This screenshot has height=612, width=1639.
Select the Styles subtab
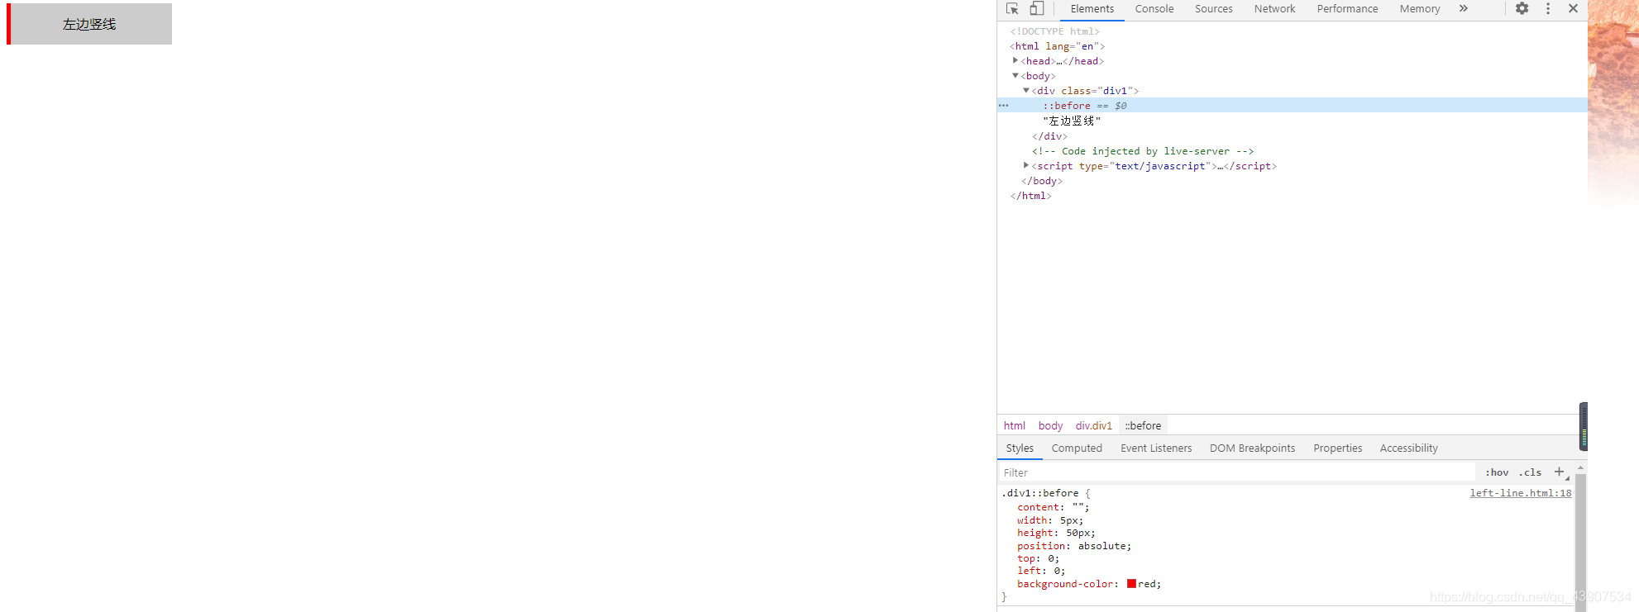click(1020, 448)
